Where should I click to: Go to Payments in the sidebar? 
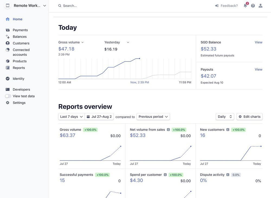click(x=20, y=30)
